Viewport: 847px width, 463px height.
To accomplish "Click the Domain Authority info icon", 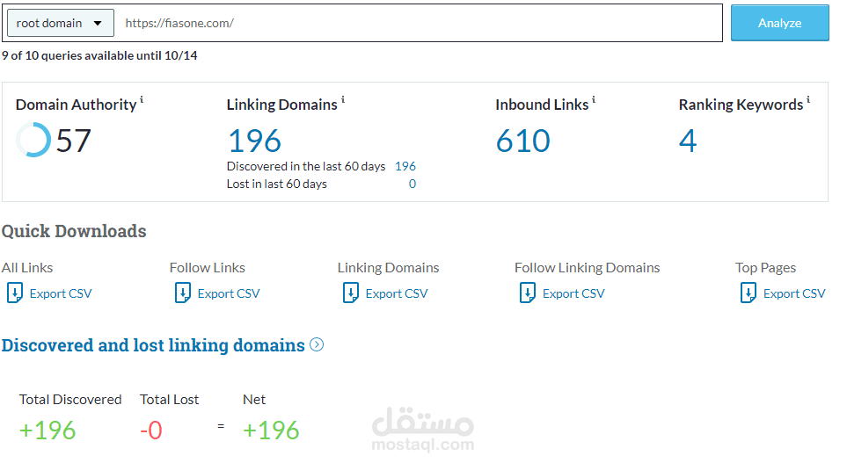I will point(142,100).
